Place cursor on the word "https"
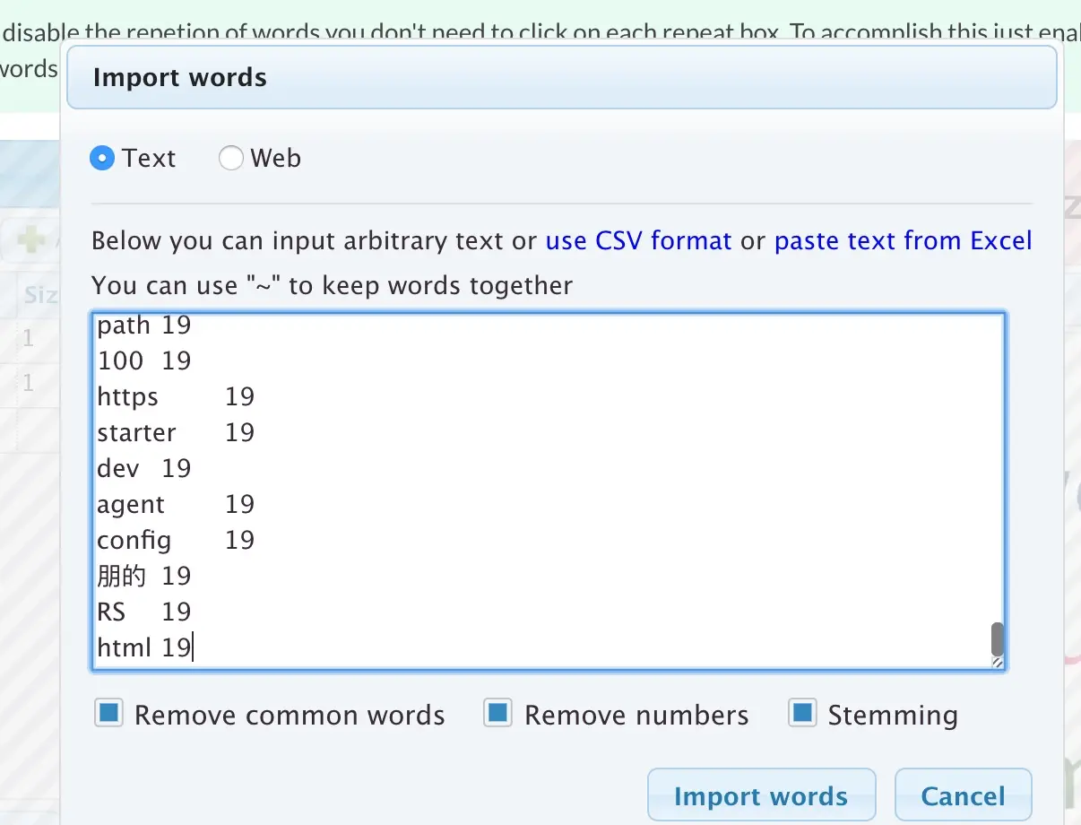Screen dimensions: 1081x825 (127, 397)
